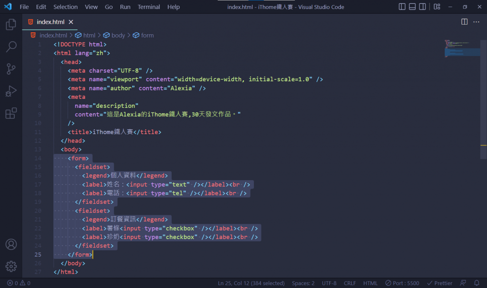Click Port : 5500 Live Server item
The width and height of the screenshot is (487, 288).
(402, 283)
